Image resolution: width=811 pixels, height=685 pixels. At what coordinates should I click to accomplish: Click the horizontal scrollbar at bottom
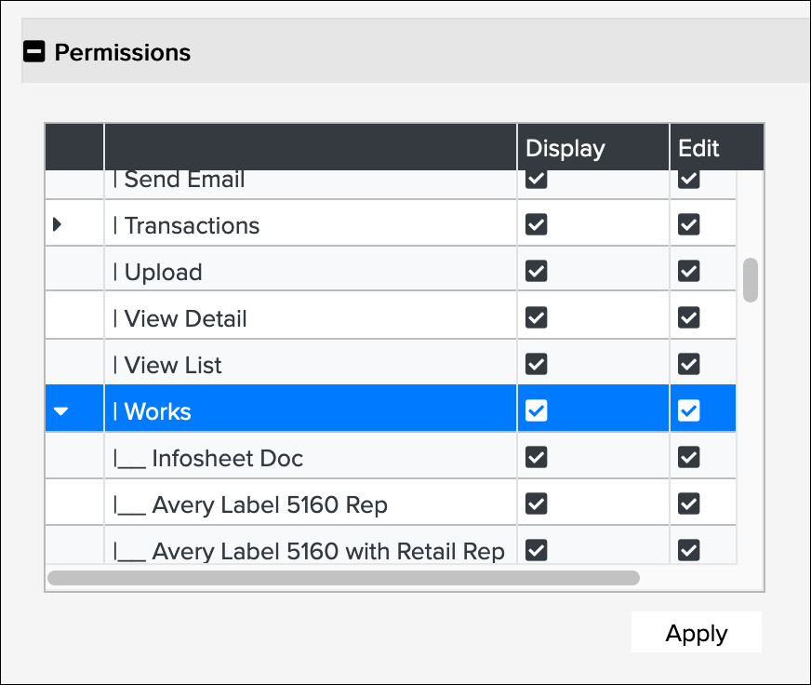343,577
